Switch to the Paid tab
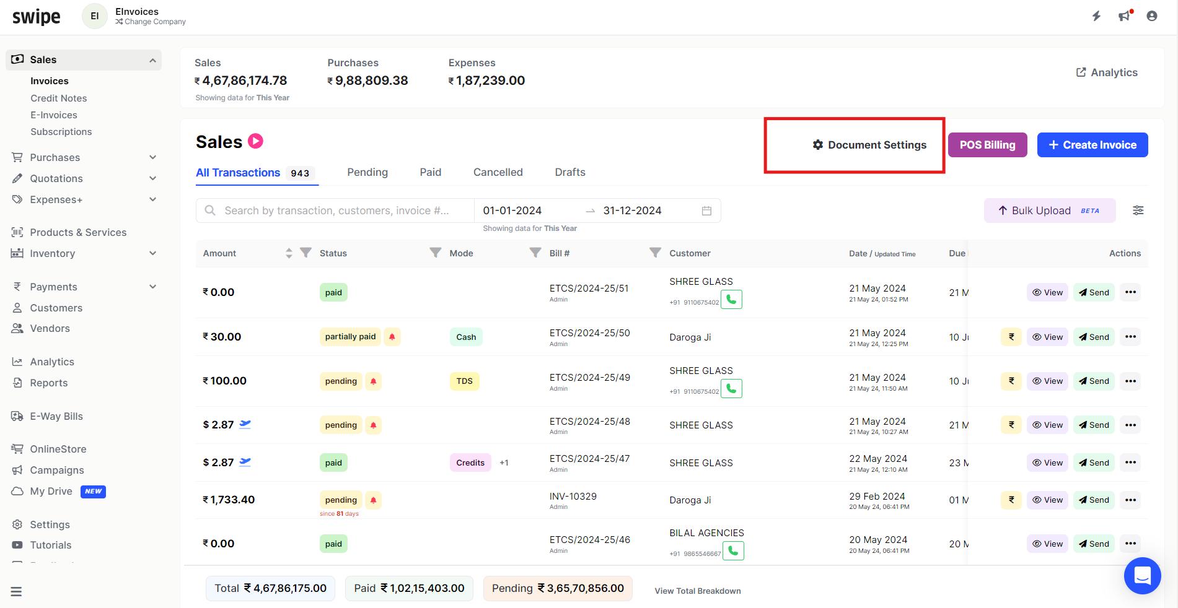1178x608 pixels. (x=431, y=172)
